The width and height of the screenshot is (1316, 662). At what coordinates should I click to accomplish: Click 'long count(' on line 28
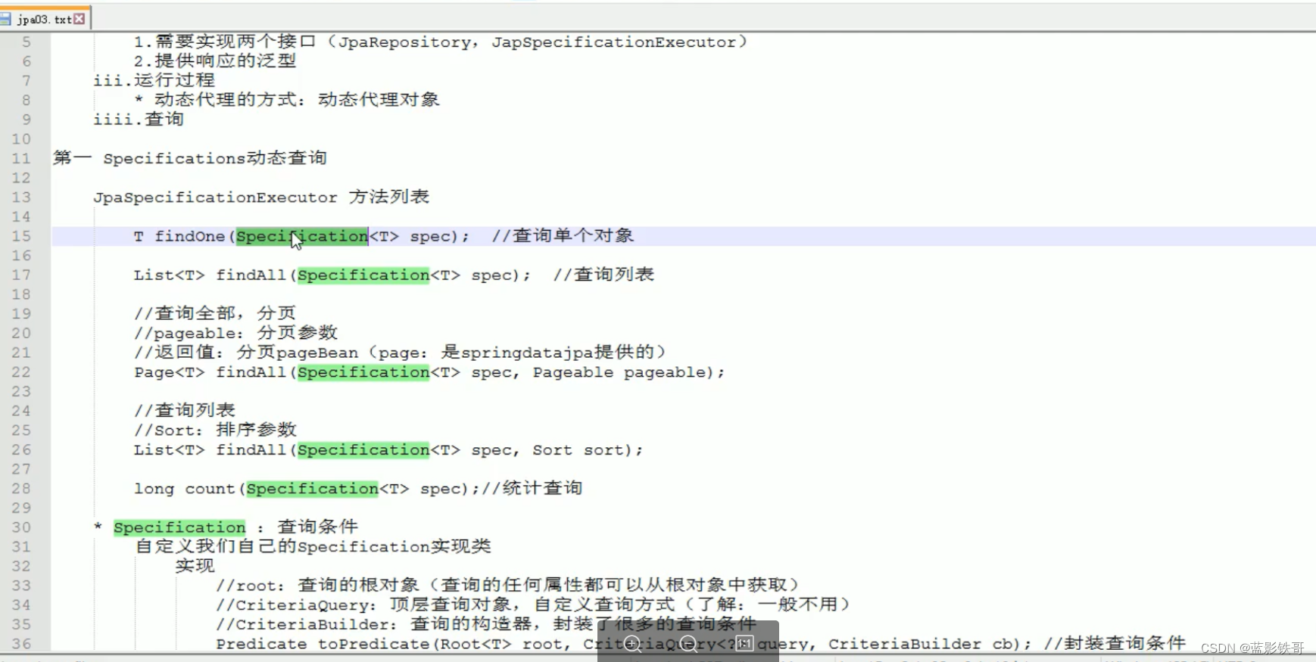click(189, 489)
